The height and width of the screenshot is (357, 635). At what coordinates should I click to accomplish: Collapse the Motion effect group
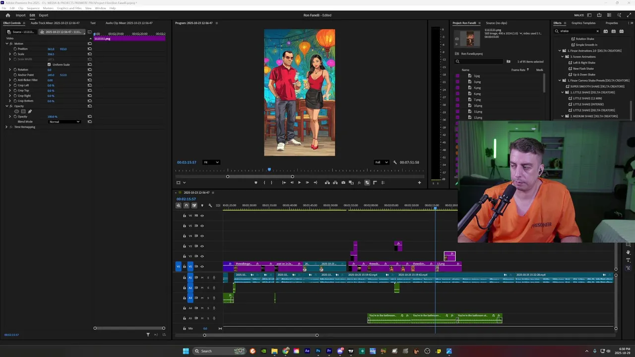point(7,44)
